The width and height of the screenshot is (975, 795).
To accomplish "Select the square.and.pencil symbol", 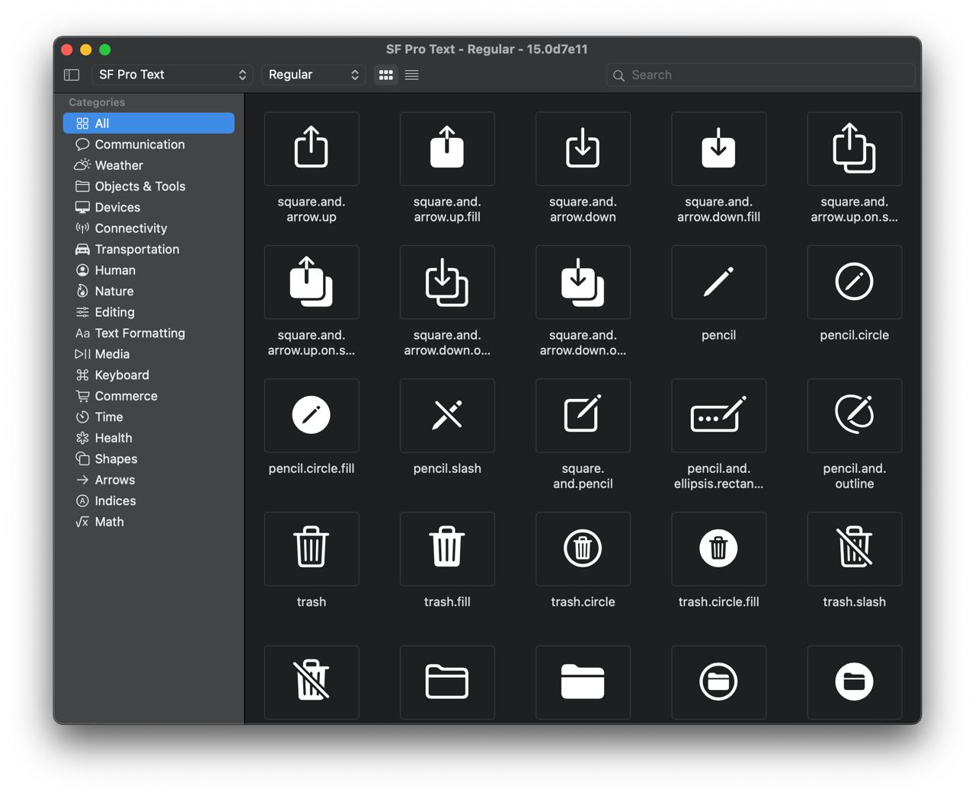I will pyautogui.click(x=583, y=415).
